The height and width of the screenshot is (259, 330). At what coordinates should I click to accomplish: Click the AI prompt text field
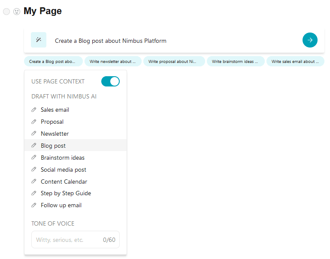[175, 41]
